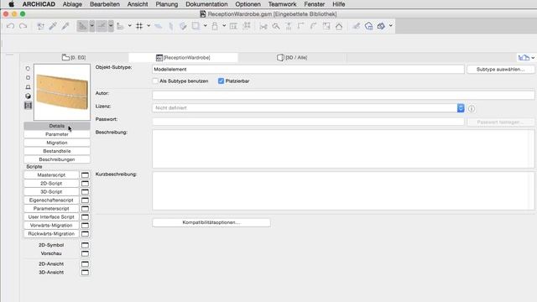
Task: Open 3D-Ansicht window icon
Action: (85, 273)
